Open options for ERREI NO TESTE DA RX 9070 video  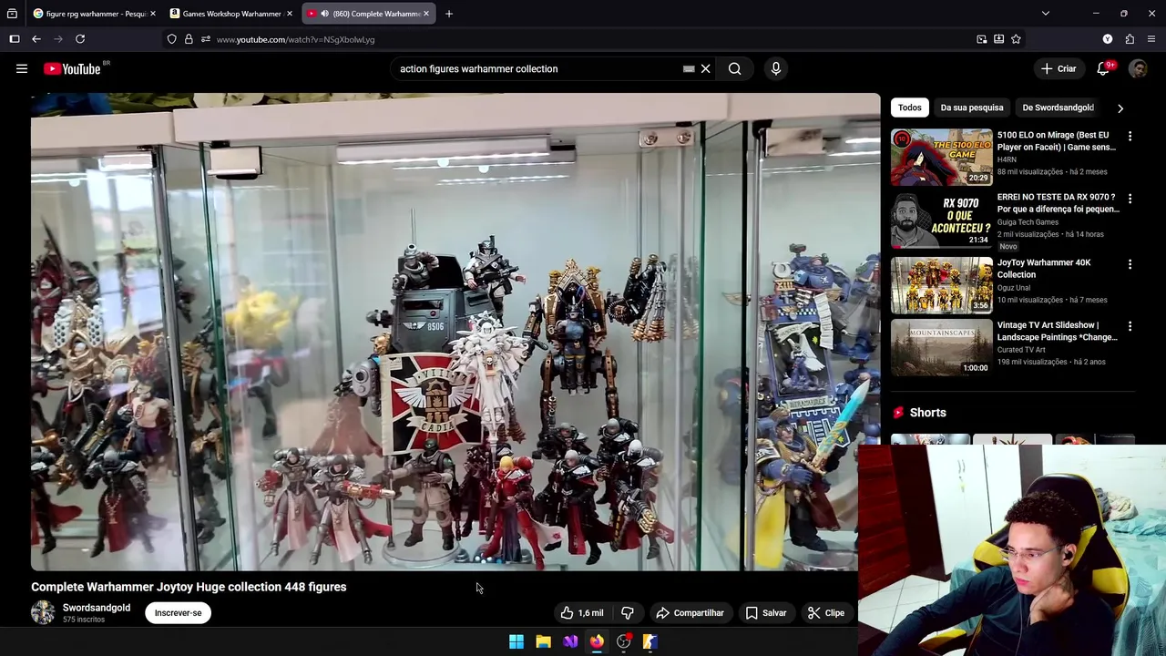click(x=1130, y=199)
